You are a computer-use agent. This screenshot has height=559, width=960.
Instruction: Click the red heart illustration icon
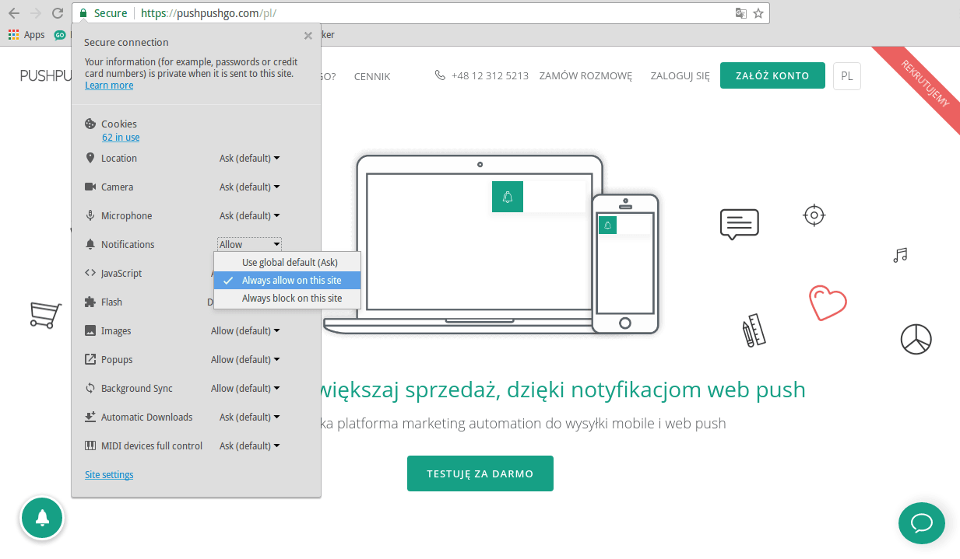click(828, 302)
